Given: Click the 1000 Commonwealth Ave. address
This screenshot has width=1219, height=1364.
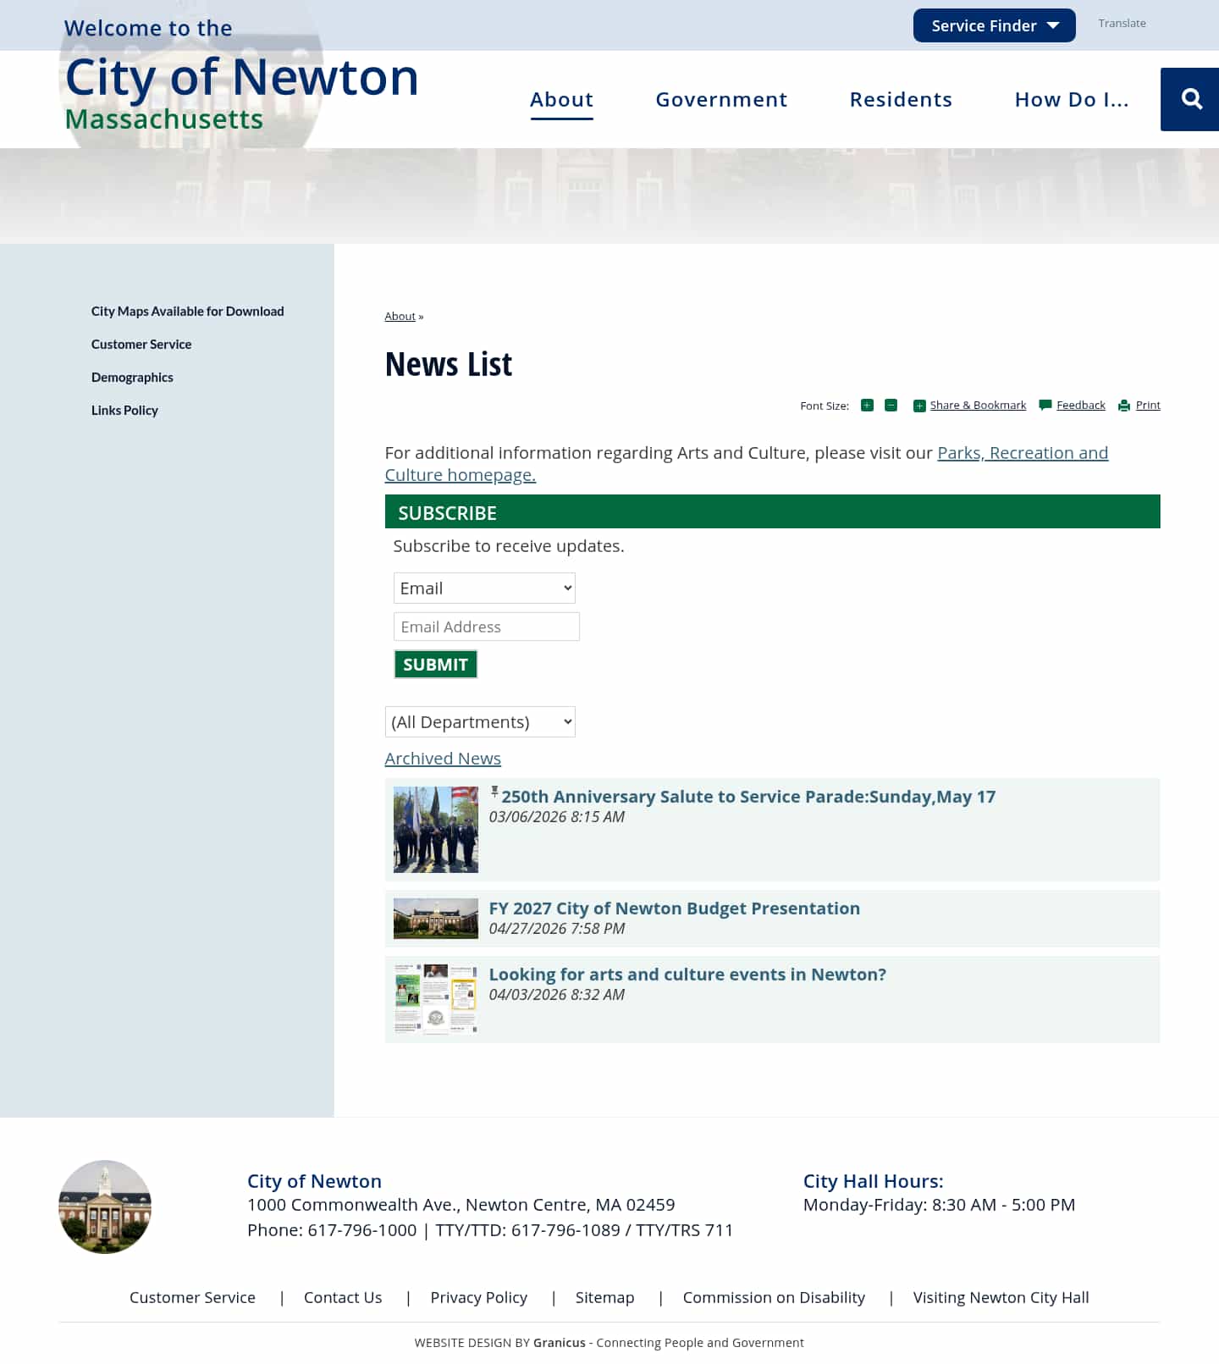Looking at the screenshot, I should pyautogui.click(x=461, y=1205).
